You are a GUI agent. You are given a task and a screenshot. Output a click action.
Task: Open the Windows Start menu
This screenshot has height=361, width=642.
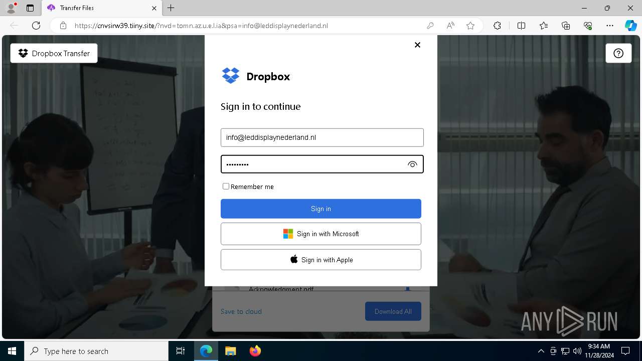point(12,351)
